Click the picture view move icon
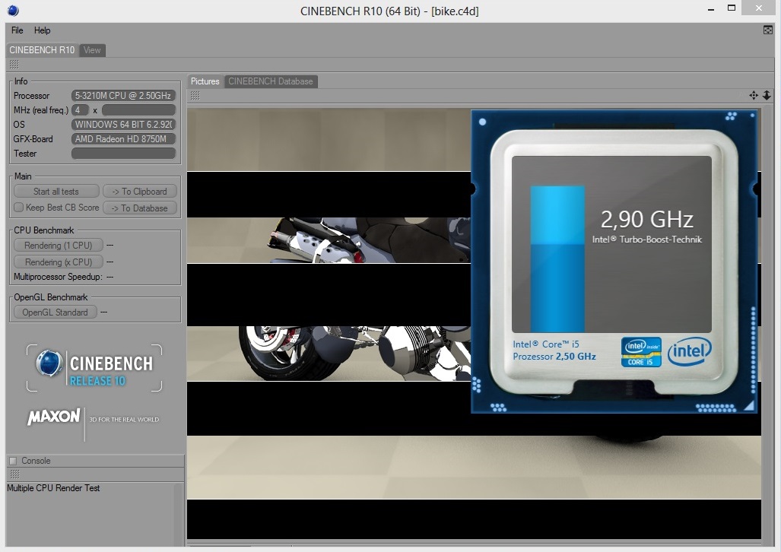The image size is (781, 552). point(754,95)
